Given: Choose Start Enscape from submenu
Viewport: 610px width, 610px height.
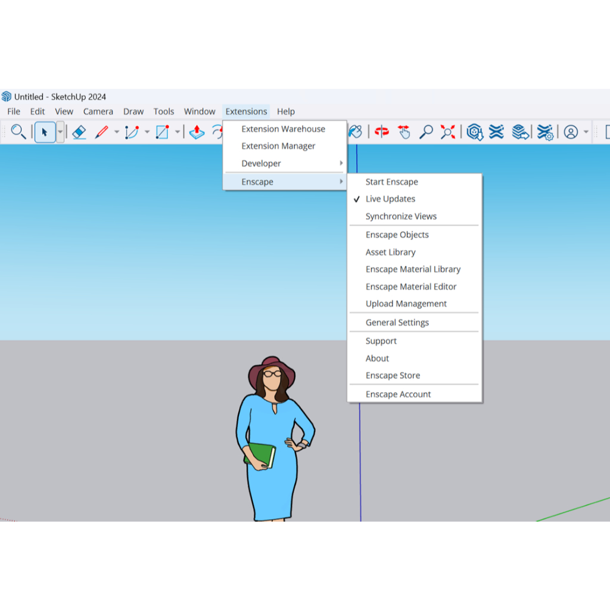Looking at the screenshot, I should pyautogui.click(x=391, y=182).
